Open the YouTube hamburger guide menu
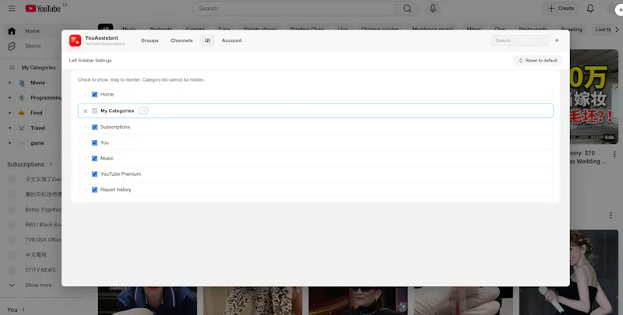623x315 pixels. click(12, 9)
